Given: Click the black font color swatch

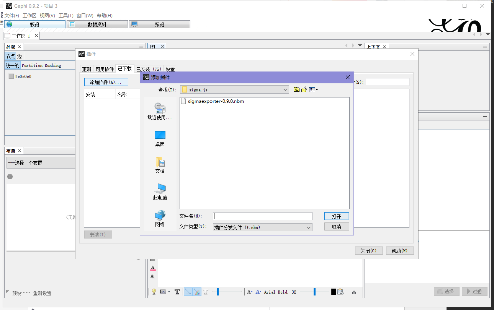Looking at the screenshot, I should click(x=333, y=291).
